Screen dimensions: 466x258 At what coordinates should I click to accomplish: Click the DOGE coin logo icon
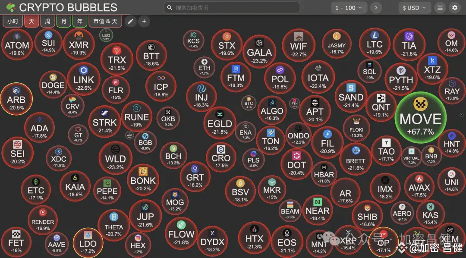(x=53, y=77)
